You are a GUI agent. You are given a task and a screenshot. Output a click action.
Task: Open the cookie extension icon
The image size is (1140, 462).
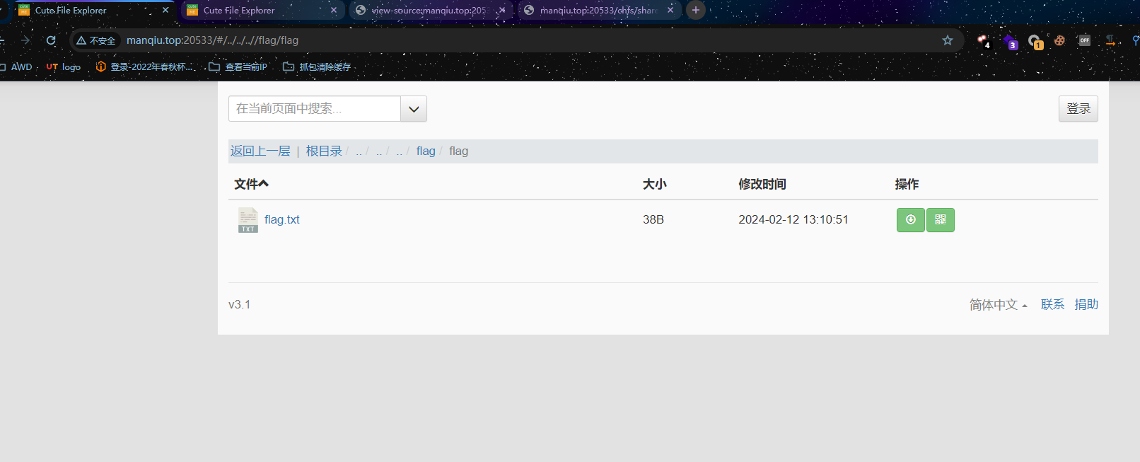(1059, 40)
